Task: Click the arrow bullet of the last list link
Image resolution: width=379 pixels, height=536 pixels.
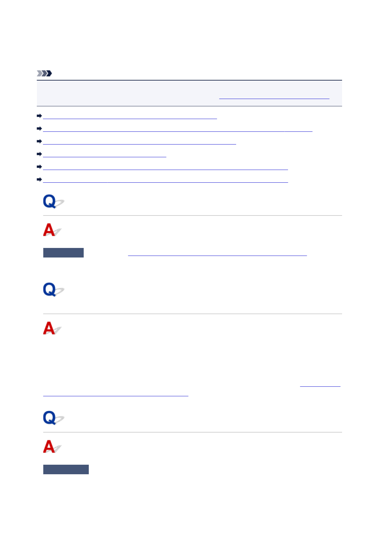Action: 39,180
